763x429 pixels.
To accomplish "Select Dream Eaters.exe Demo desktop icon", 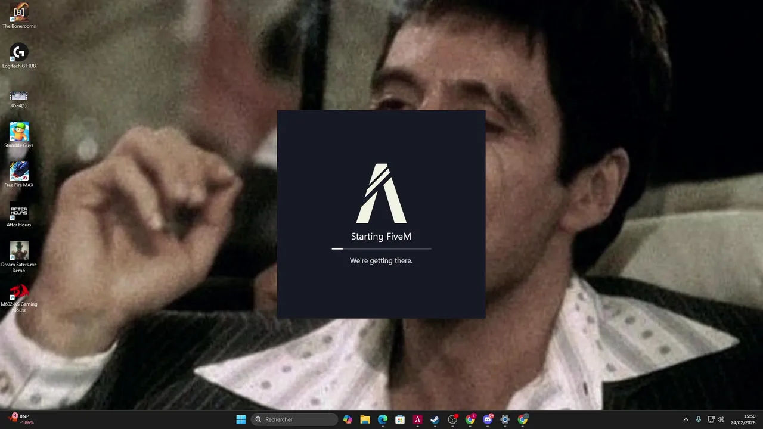I will click(x=19, y=257).
